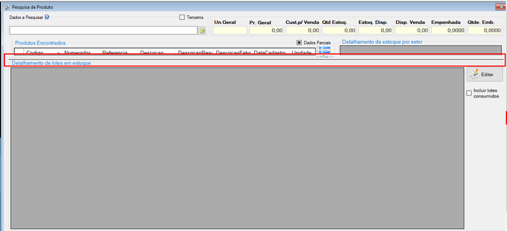Open the help icon next to Dados a Pesquisar
The height and width of the screenshot is (231, 507).
[47, 17]
